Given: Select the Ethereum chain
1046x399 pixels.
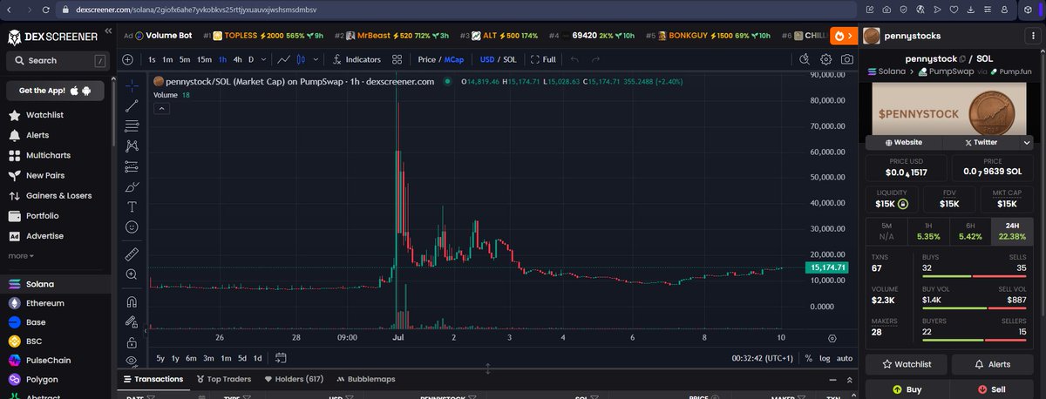Looking at the screenshot, I should 44,303.
